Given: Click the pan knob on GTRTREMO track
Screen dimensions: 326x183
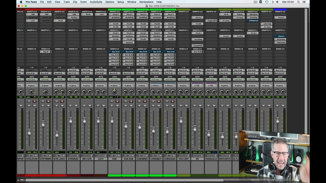Looking at the screenshot, I should click(x=45, y=92).
